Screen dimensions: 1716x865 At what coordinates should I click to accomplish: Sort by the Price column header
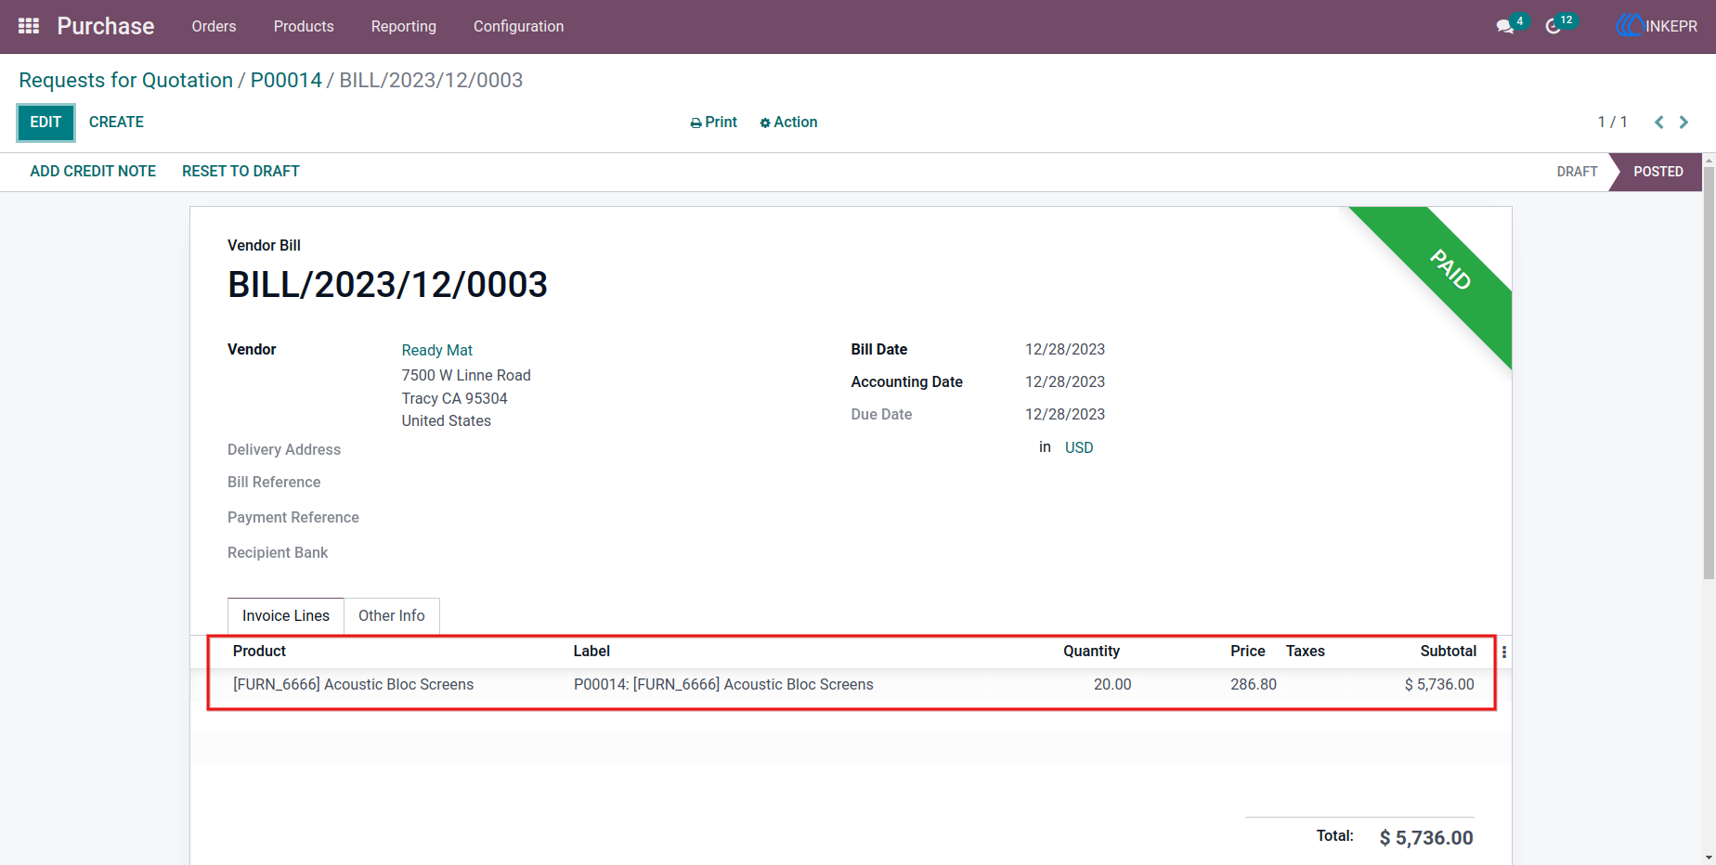[x=1248, y=652]
